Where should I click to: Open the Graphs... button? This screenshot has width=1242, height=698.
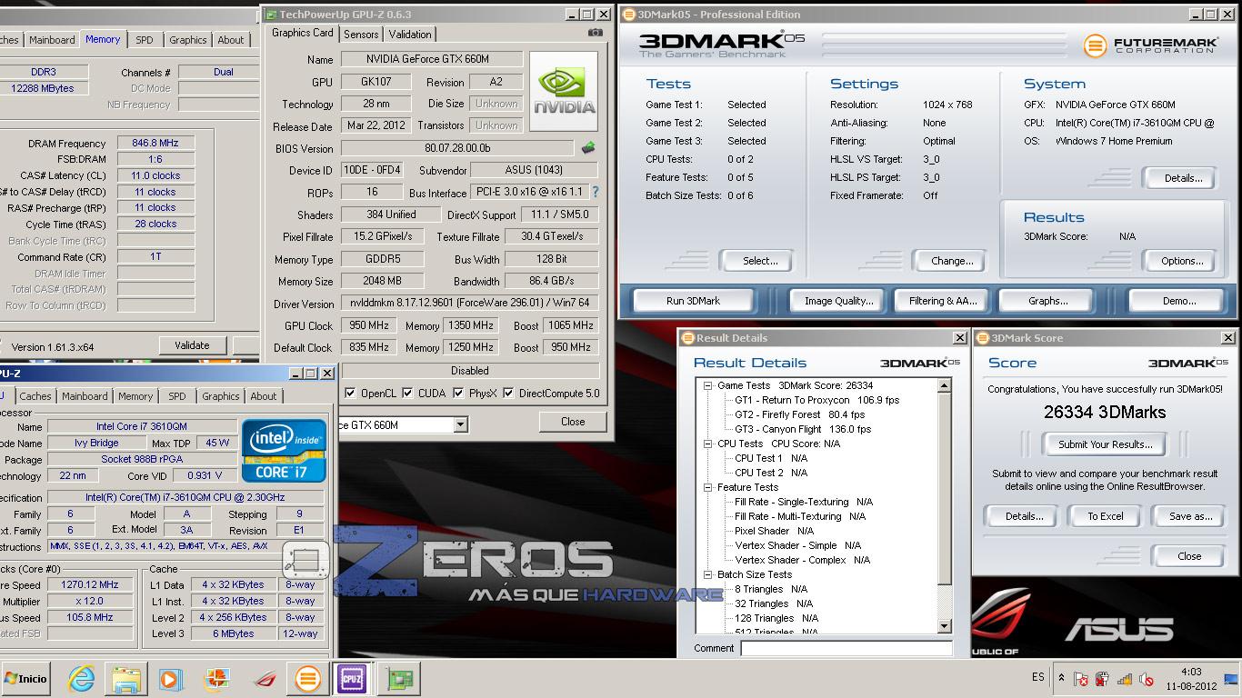[1047, 300]
